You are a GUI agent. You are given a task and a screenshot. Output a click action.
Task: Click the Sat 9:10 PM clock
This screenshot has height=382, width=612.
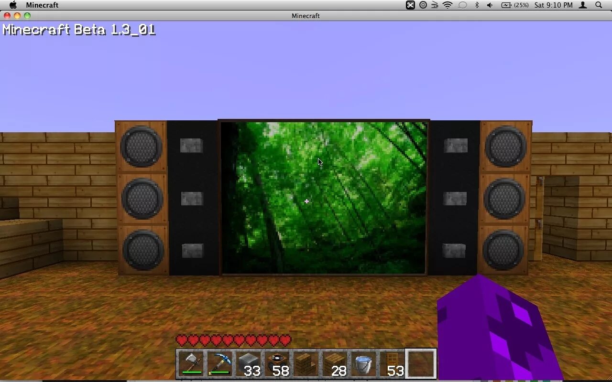pos(553,5)
